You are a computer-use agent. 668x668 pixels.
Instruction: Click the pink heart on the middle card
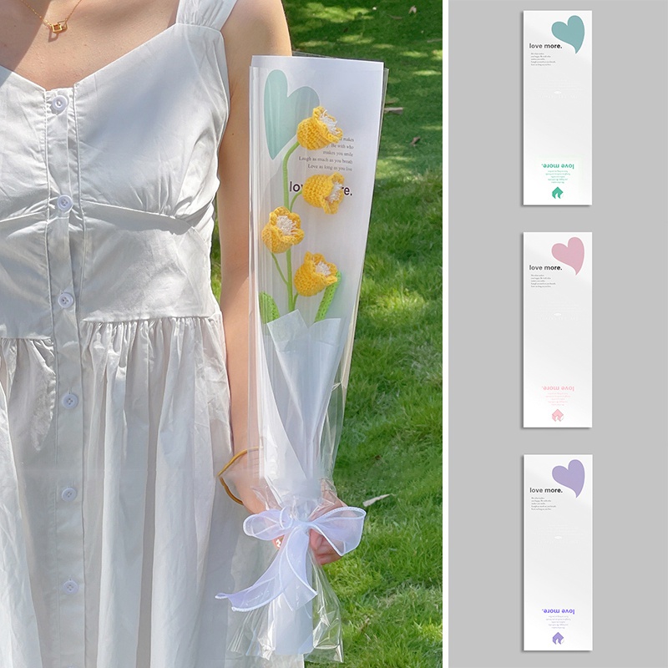pyautogui.click(x=569, y=253)
